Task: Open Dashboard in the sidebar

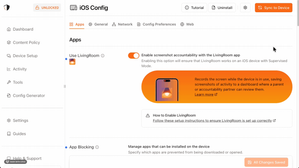Action: pyautogui.click(x=20, y=29)
